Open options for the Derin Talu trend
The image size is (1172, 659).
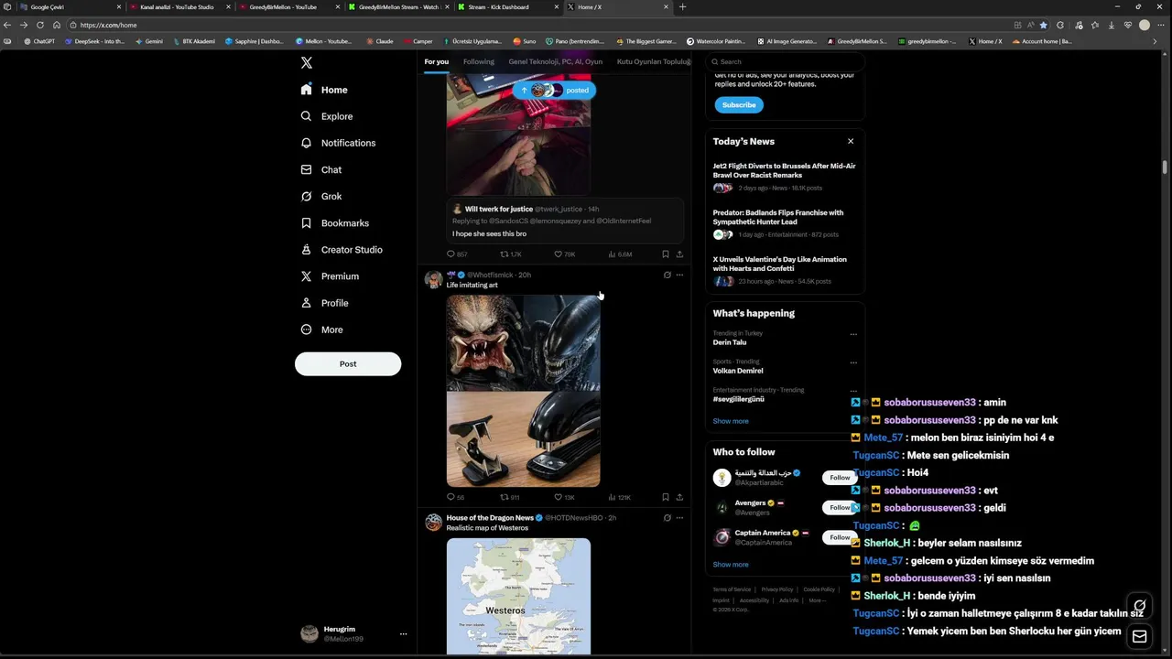(853, 334)
